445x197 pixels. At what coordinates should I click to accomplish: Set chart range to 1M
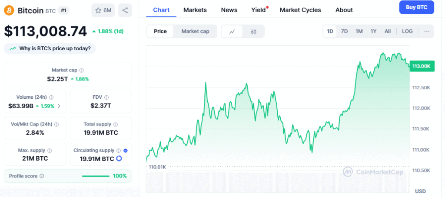click(359, 31)
